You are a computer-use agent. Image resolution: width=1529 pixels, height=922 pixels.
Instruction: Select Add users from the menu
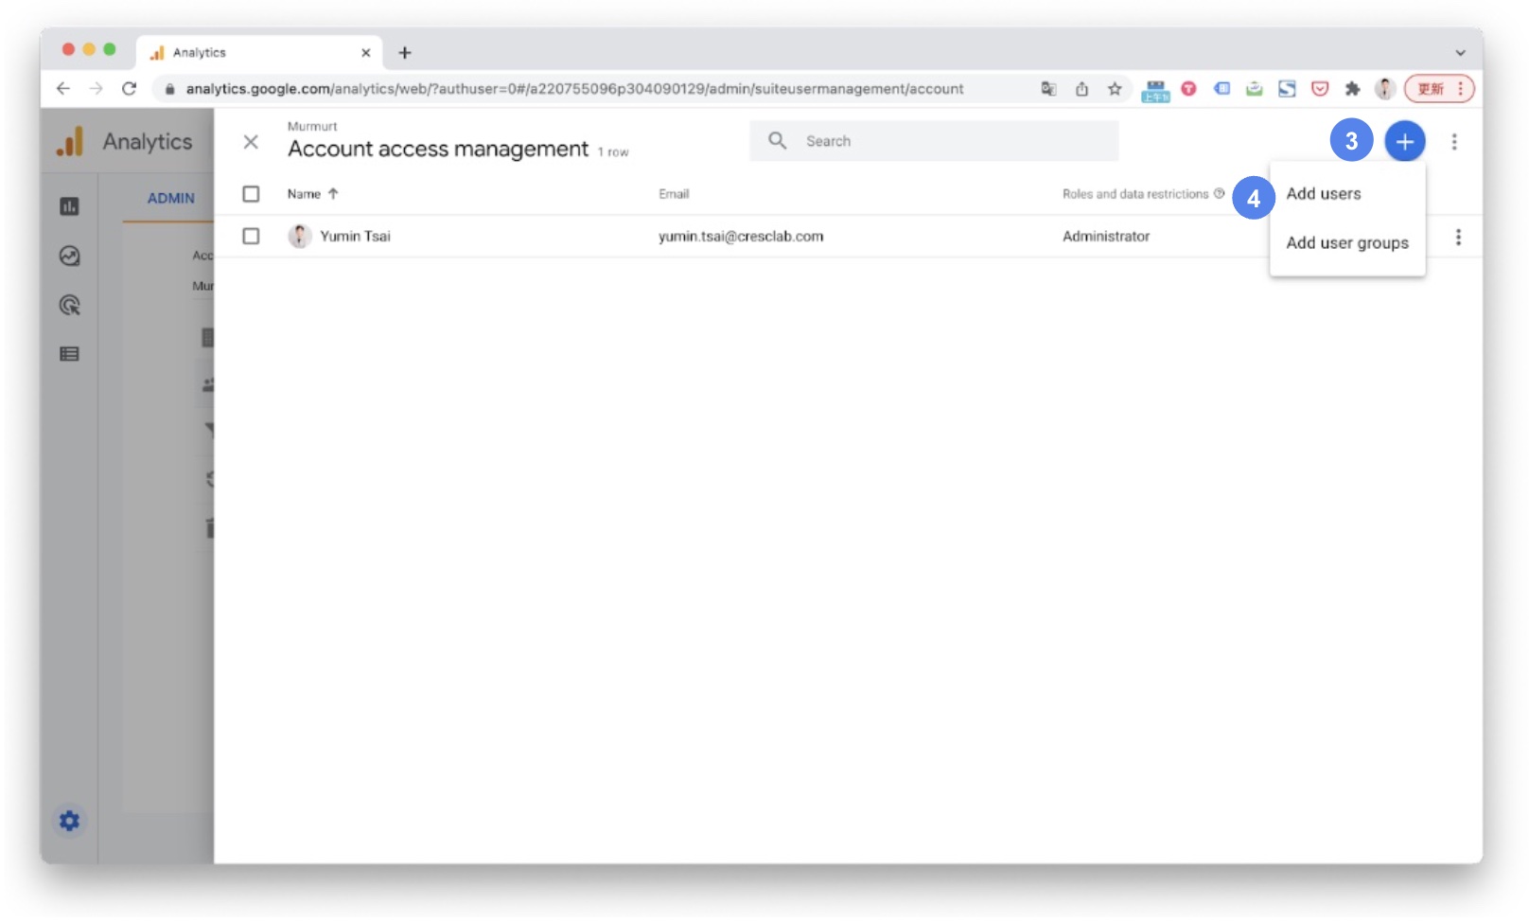coord(1323,194)
